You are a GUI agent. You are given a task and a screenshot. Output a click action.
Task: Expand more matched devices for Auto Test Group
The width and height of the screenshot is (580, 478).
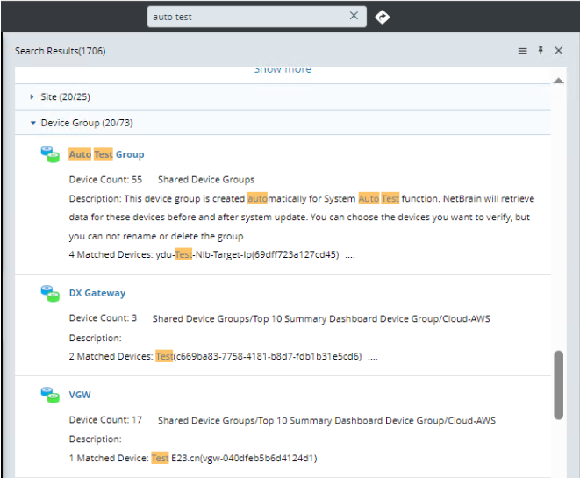coord(350,255)
